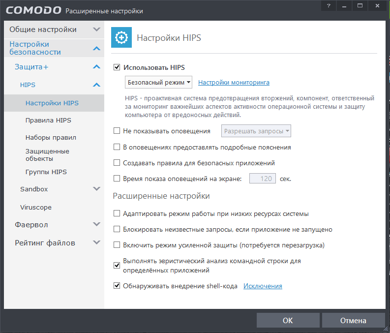Image resolution: width=390 pixels, height=333 pixels.
Task: Confirm settings with ОК button
Action: (288, 320)
